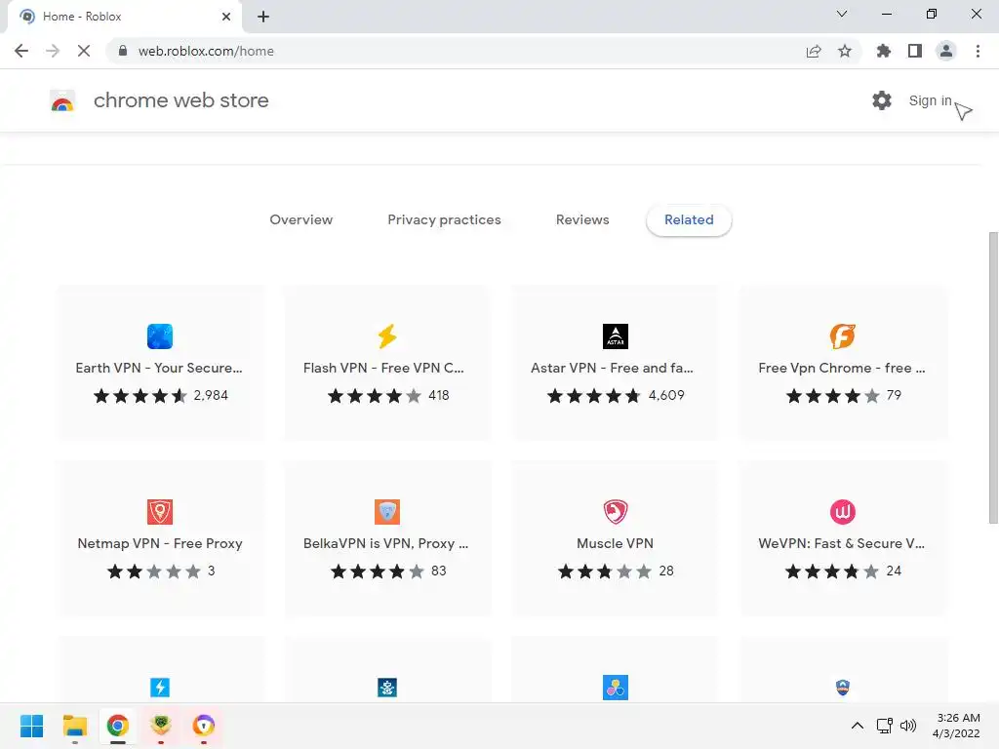Open the Extensions puzzle icon
The height and width of the screenshot is (749, 999).
[x=883, y=51]
